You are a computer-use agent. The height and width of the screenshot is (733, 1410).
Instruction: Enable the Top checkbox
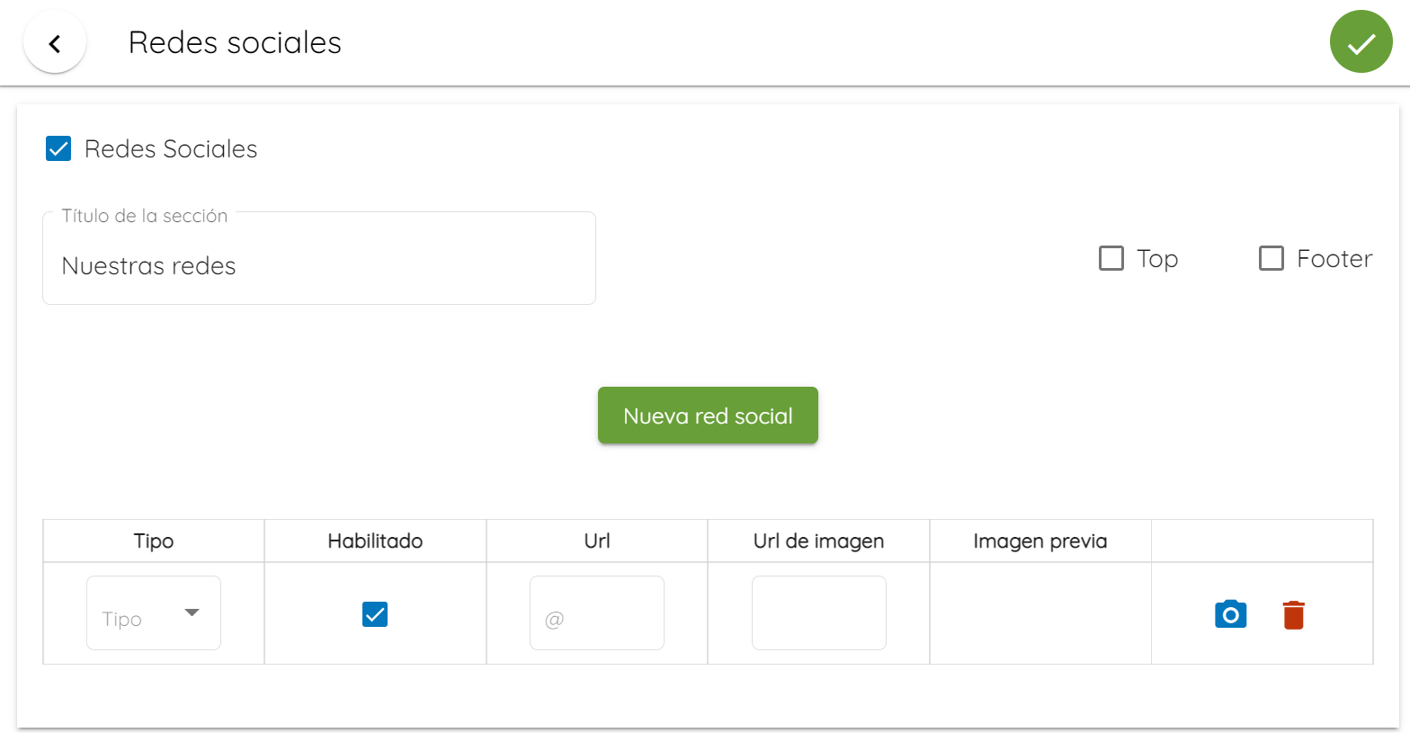(x=1111, y=258)
